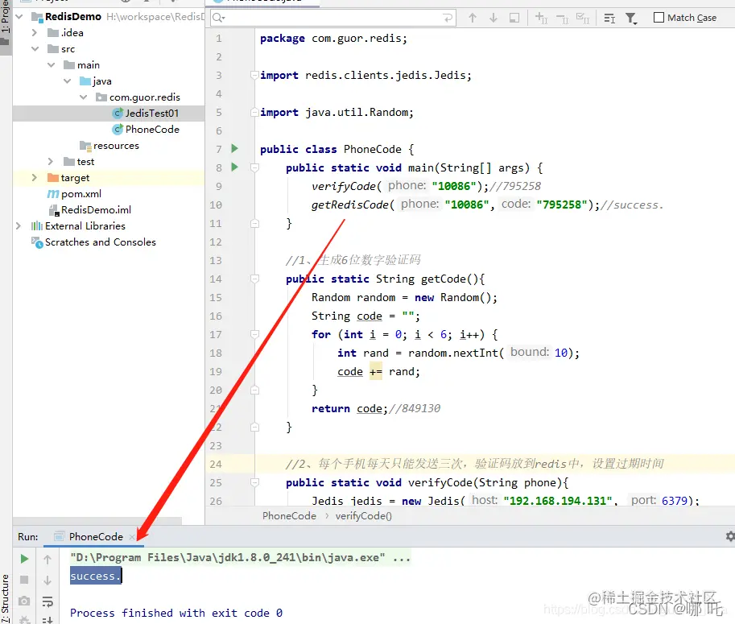Viewport: 735px width, 624px height.
Task: Toggle soft-wrap in run console
Action: tap(47, 601)
